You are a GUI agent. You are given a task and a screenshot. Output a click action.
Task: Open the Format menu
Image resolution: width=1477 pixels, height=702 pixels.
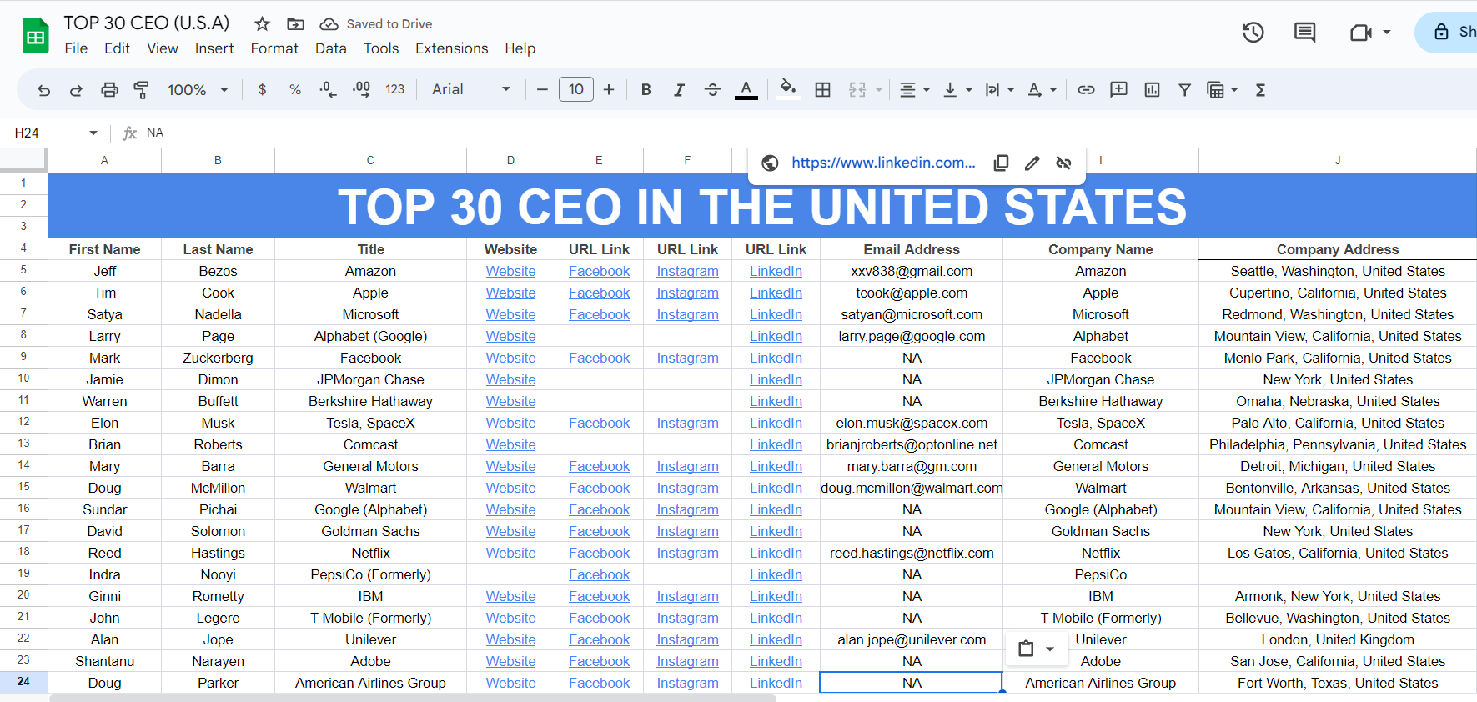[274, 48]
